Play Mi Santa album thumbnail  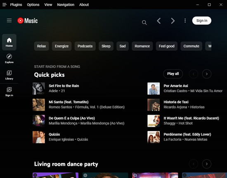point(39,105)
